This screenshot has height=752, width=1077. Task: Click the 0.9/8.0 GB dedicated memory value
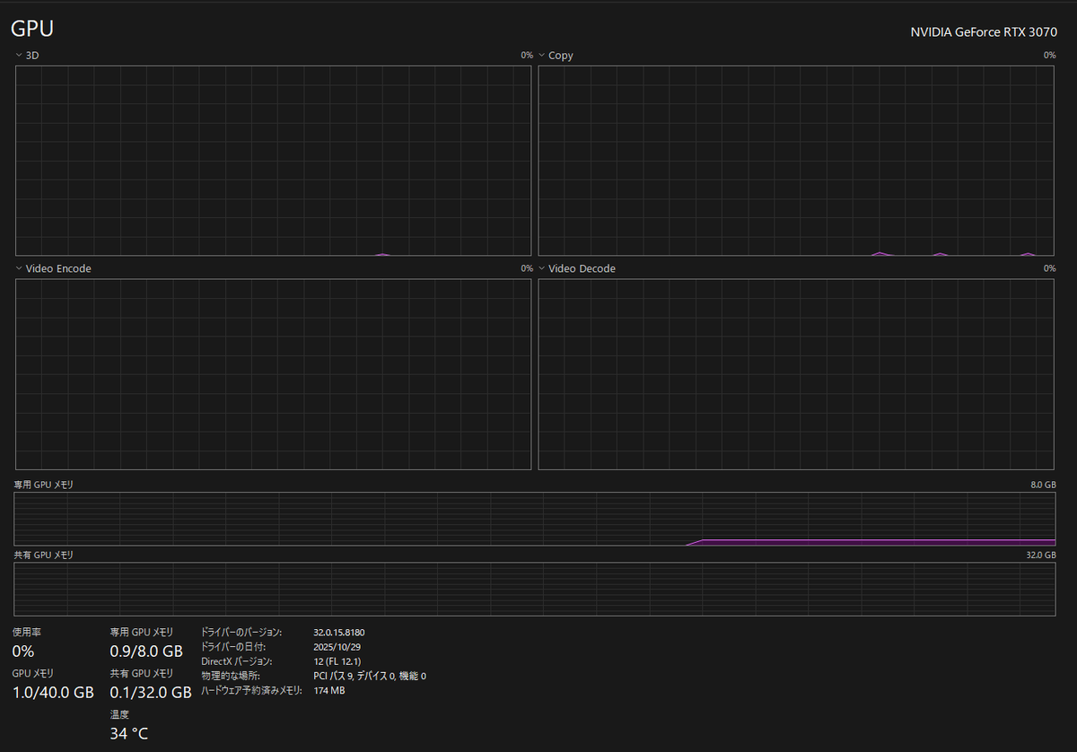(x=146, y=651)
